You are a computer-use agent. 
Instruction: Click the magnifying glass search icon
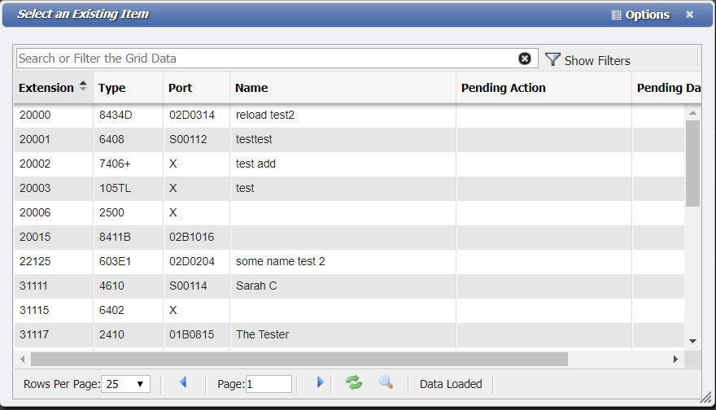386,382
